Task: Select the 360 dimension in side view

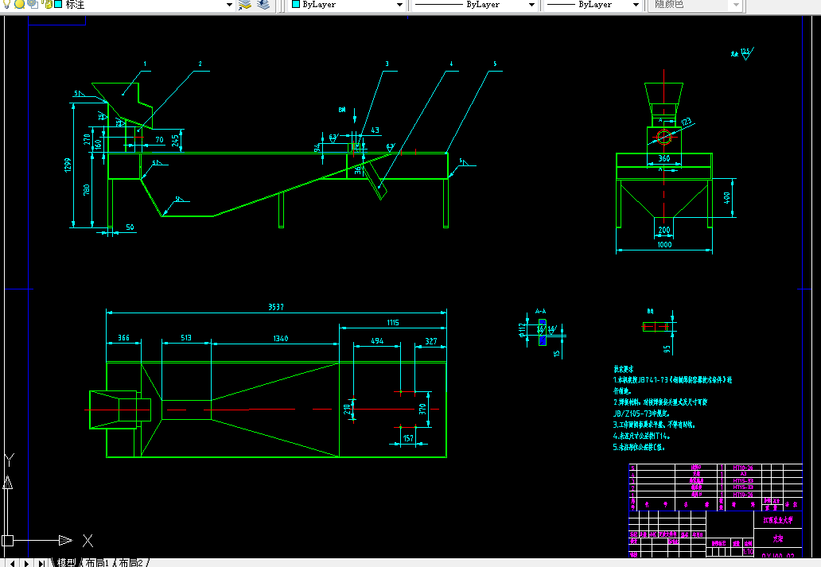Action: point(664,158)
